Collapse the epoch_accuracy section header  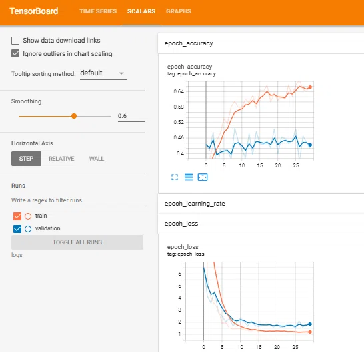[x=261, y=44]
